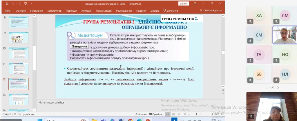297x121 pixels.
Task: Click the speaker's video tile with blue border
Action: coord(285,35)
